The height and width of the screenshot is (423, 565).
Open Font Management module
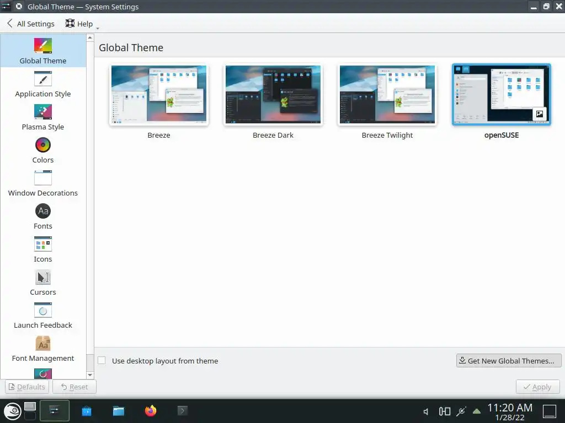click(43, 350)
